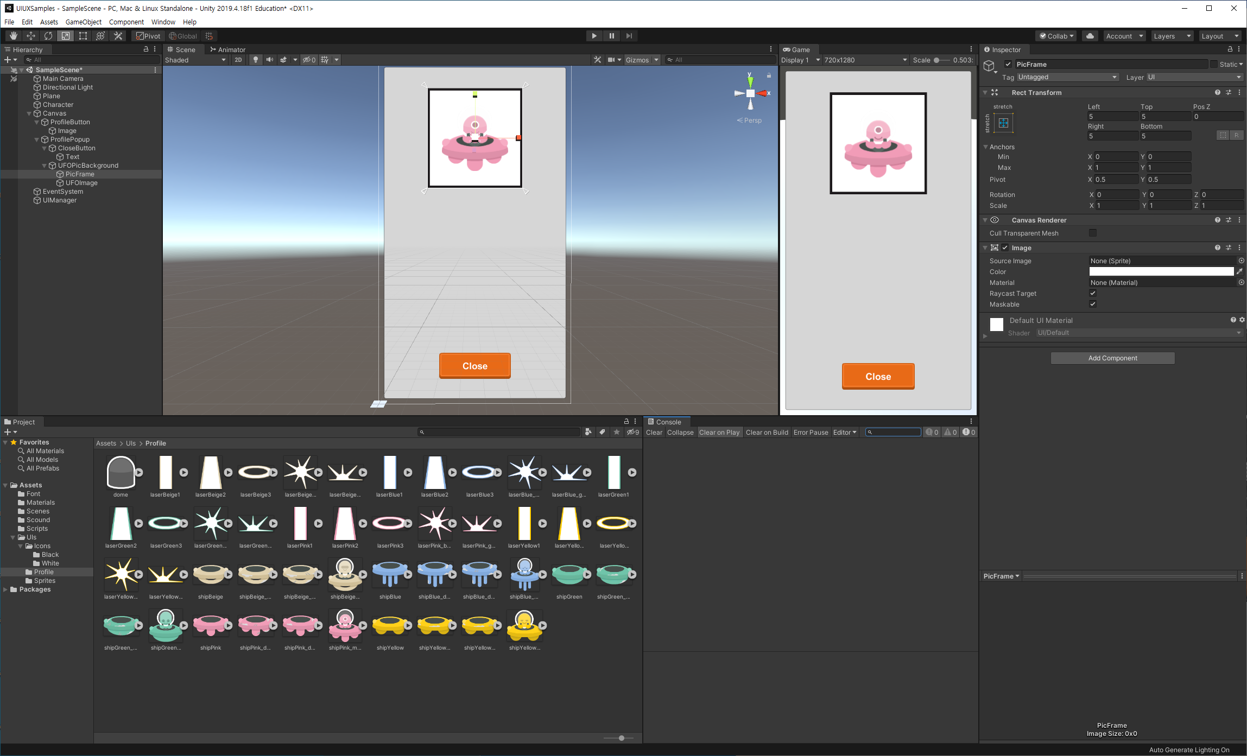This screenshot has width=1247, height=756.
Task: Enable Cull Transparent Mesh checkbox
Action: click(1093, 233)
